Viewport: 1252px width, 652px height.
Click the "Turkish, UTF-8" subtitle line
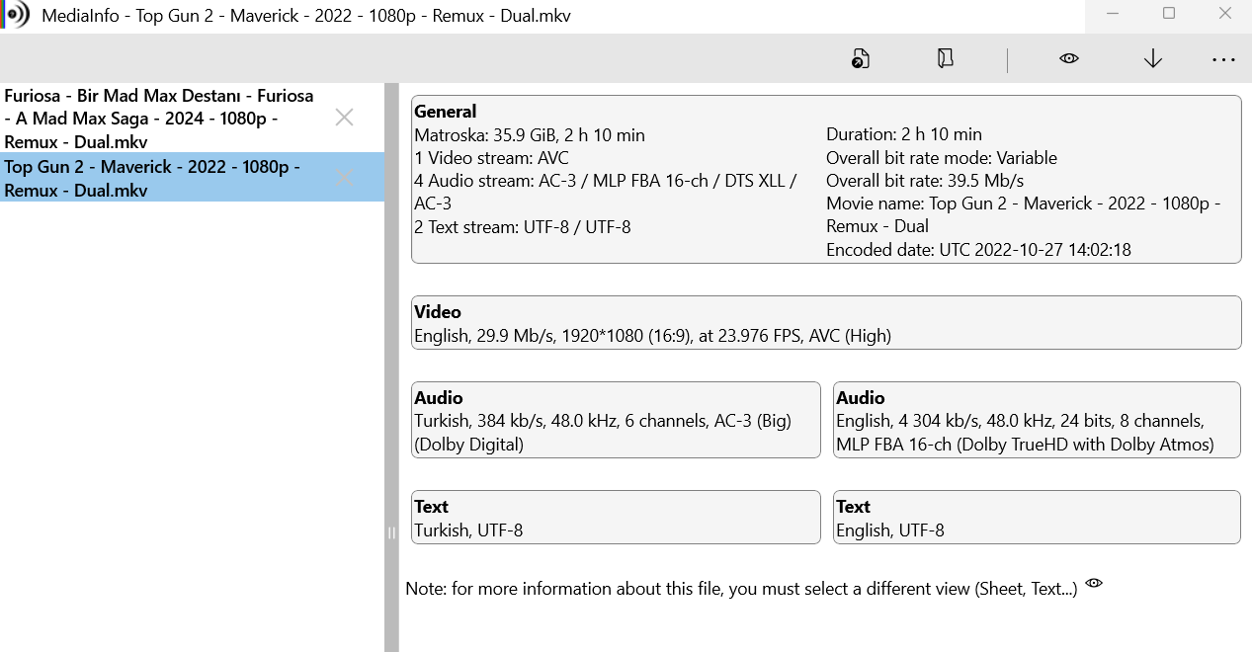[x=468, y=530]
